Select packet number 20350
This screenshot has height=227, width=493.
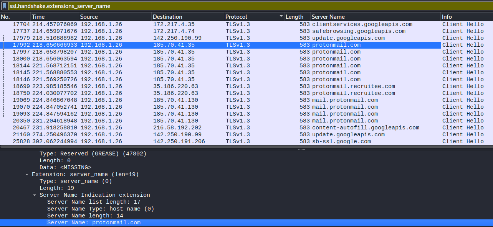[x=246, y=121]
